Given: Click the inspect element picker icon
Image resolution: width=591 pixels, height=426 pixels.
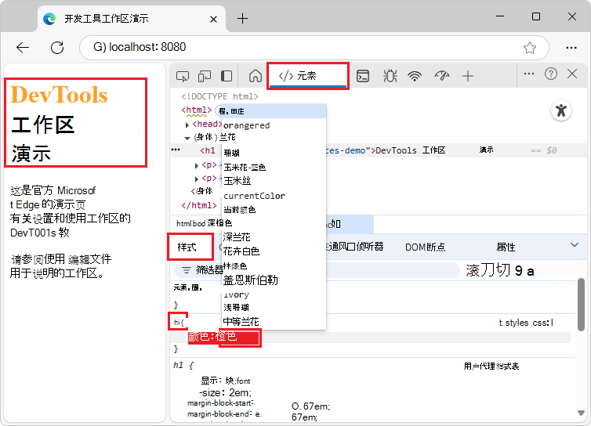Looking at the screenshot, I should point(183,76).
